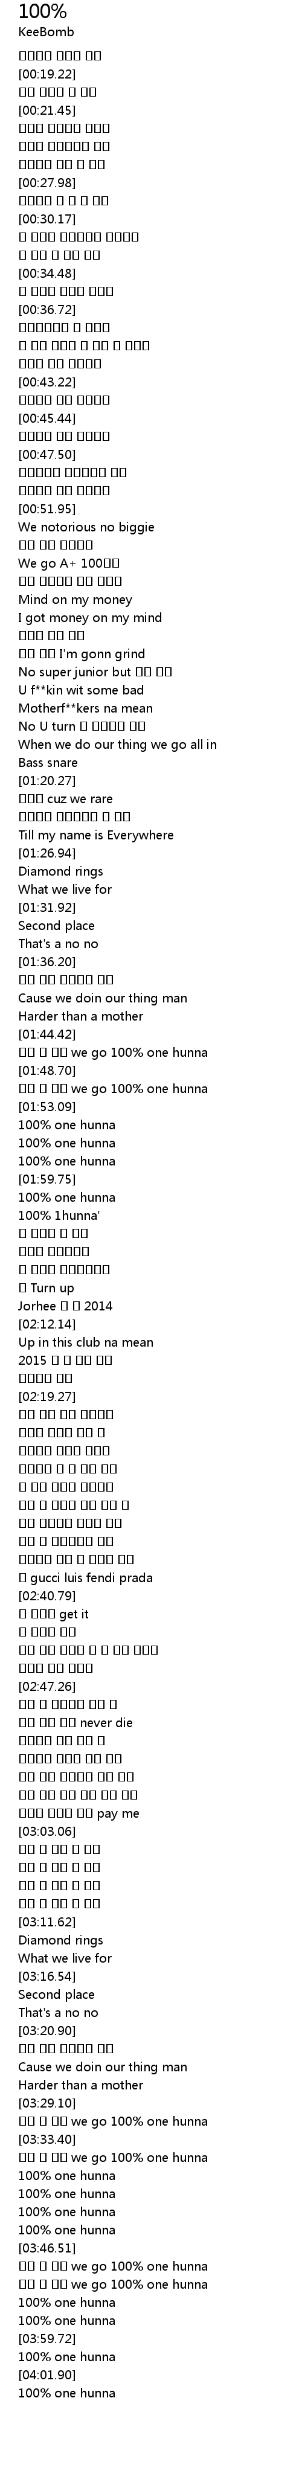
Task: Select the 00:21.45 timestamp marker
Action: pos(47,110)
